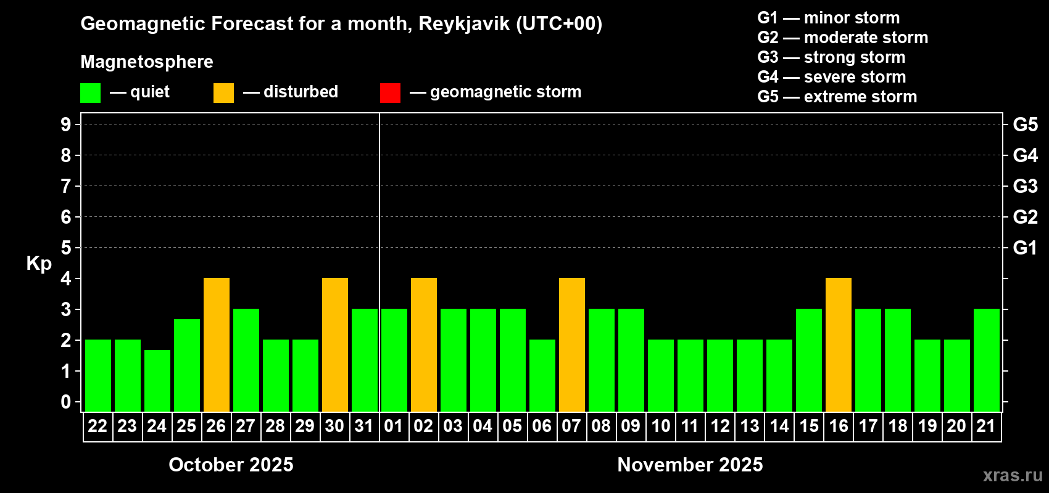The image size is (1049, 493).
Task: Open the xras.ru watermark link
Action: [x=1013, y=475]
